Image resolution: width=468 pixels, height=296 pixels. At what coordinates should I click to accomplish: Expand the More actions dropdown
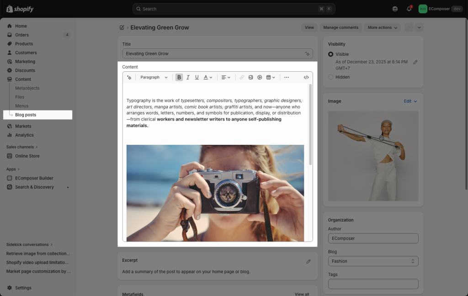383,27
